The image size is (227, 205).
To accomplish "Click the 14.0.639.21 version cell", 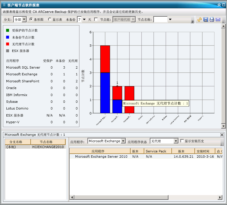I will click(183, 157).
